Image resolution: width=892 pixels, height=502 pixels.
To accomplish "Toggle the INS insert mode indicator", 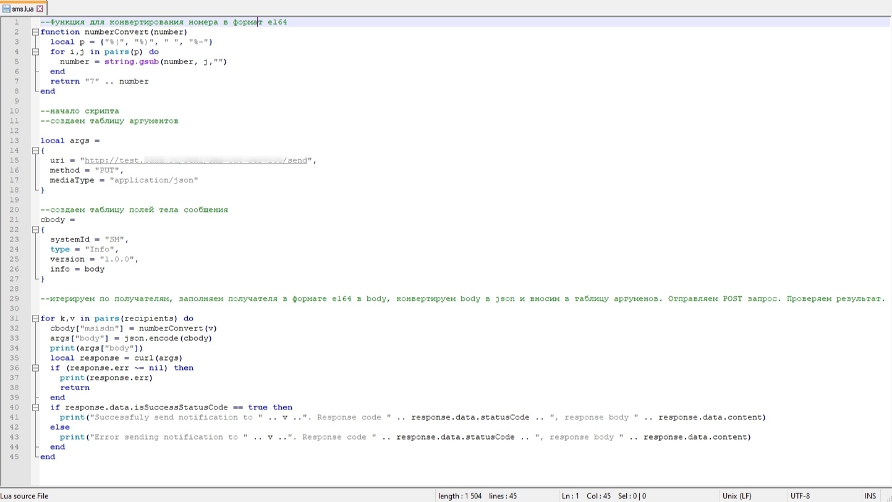I will click(x=870, y=496).
